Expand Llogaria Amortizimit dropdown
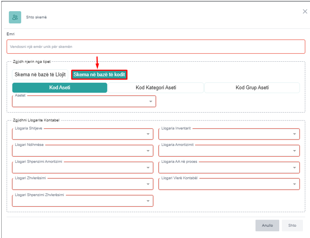 point(229,150)
